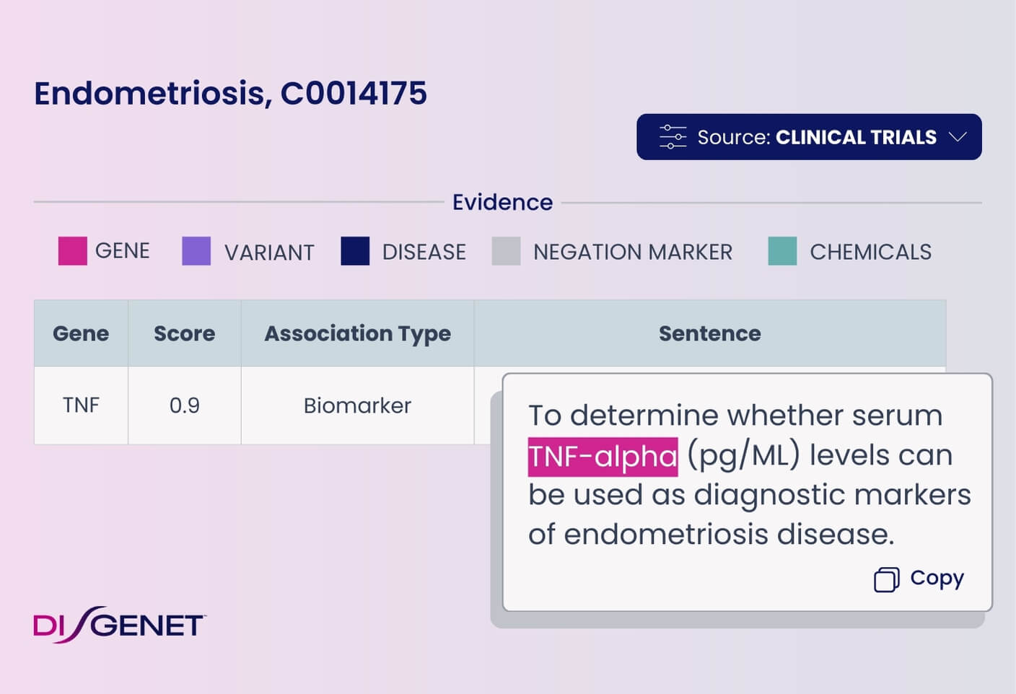This screenshot has height=694, width=1016.
Task: Click the navy DISEASE color swatch
Action: coord(355,251)
